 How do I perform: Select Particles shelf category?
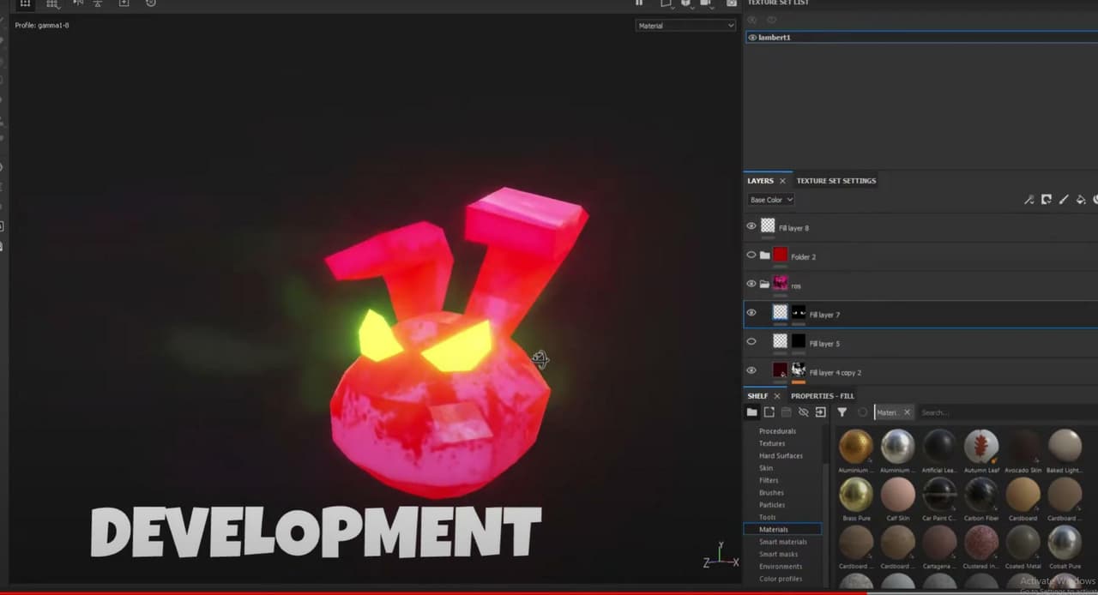772,505
